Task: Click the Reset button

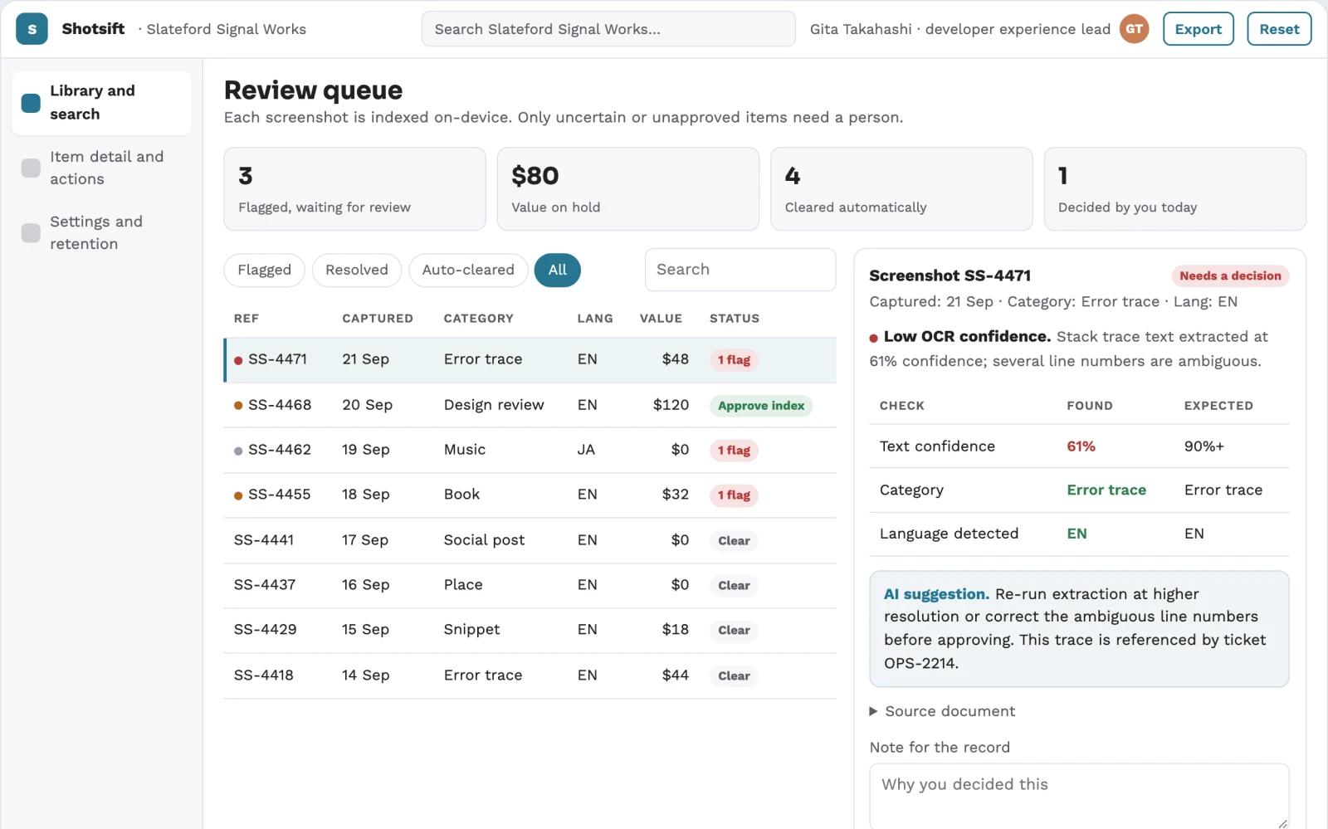Action: tap(1279, 29)
